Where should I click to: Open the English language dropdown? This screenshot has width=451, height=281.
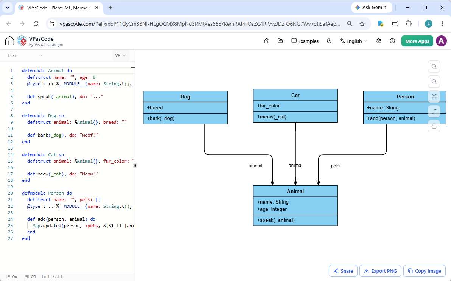coord(353,41)
